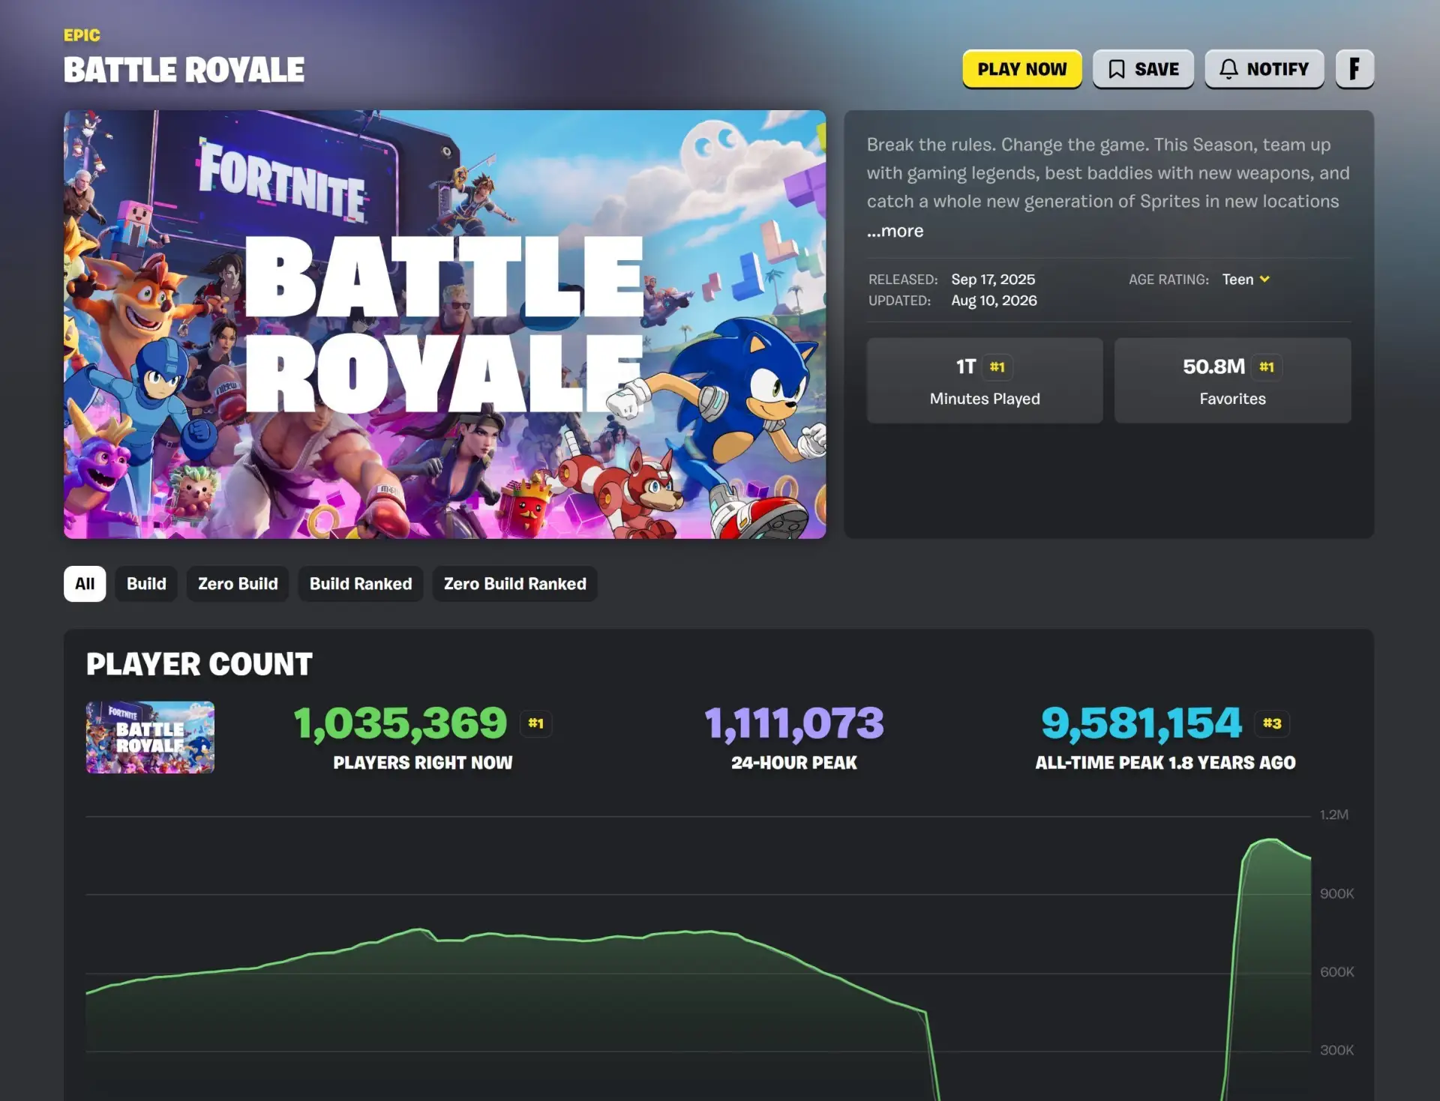Open the Epic creator link
Screen dimensions: 1440x1101
click(82, 35)
